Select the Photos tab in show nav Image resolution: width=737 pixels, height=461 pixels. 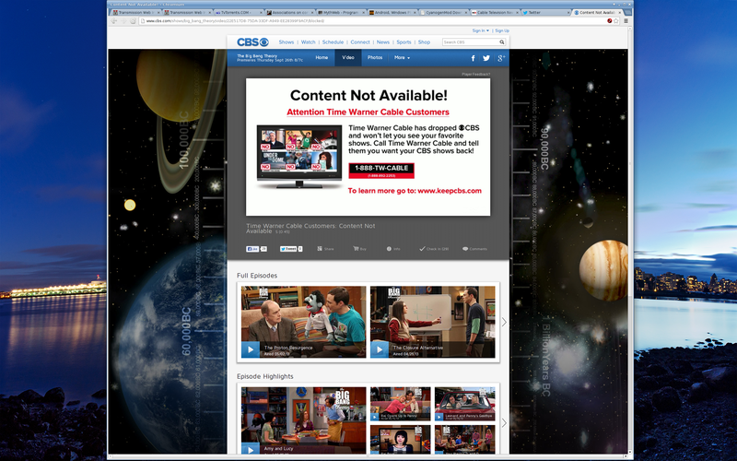[x=375, y=58]
